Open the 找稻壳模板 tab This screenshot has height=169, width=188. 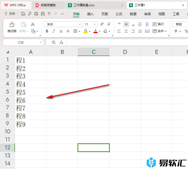(48, 5)
